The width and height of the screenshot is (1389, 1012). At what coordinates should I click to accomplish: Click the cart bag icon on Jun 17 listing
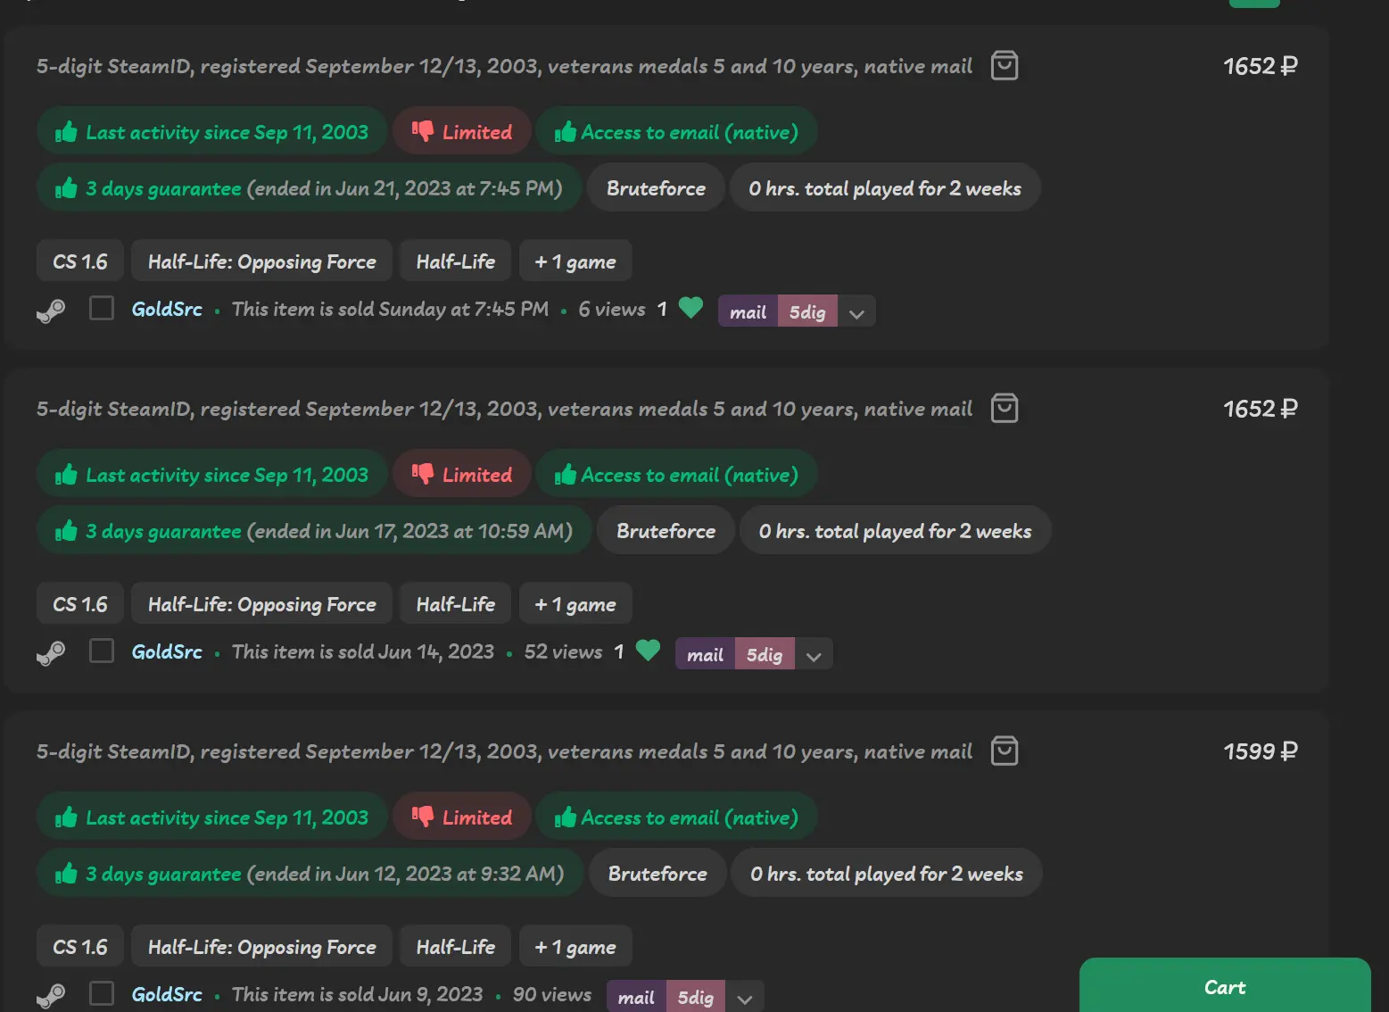click(x=1005, y=409)
